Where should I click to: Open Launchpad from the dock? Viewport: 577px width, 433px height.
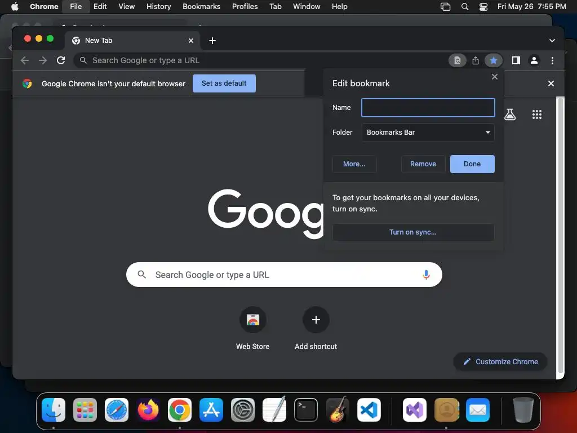pos(85,410)
